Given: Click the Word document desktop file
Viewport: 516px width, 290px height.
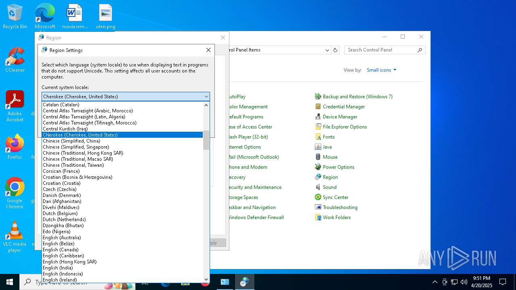Looking at the screenshot, I should [x=75, y=17].
